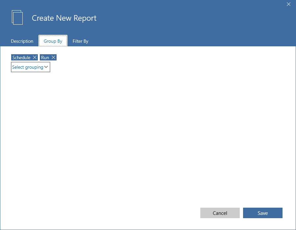Open the Filter By tab
Viewport: 296px width, 230px height.
click(80, 41)
